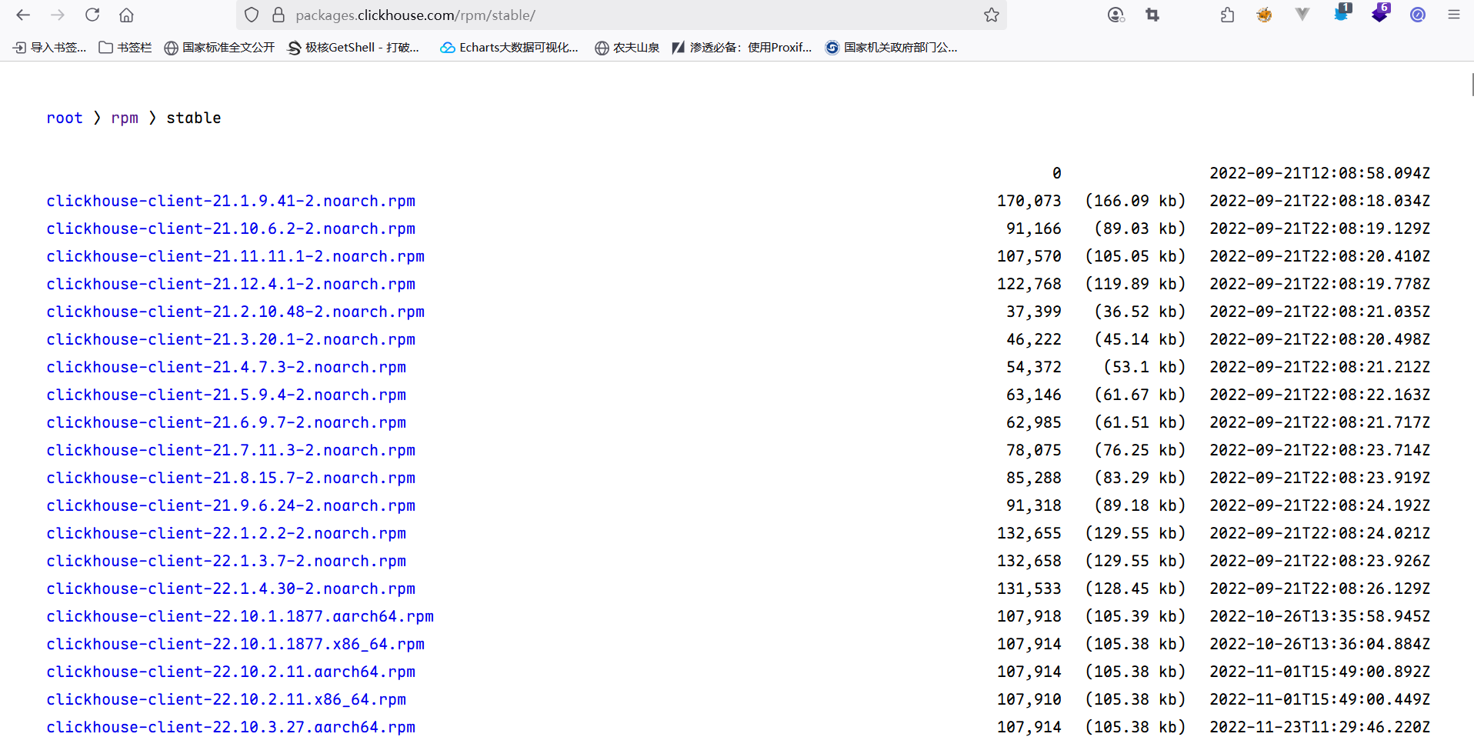The image size is (1474, 737).
Task: Navigate to rpm in the breadcrumb
Action: click(x=125, y=118)
